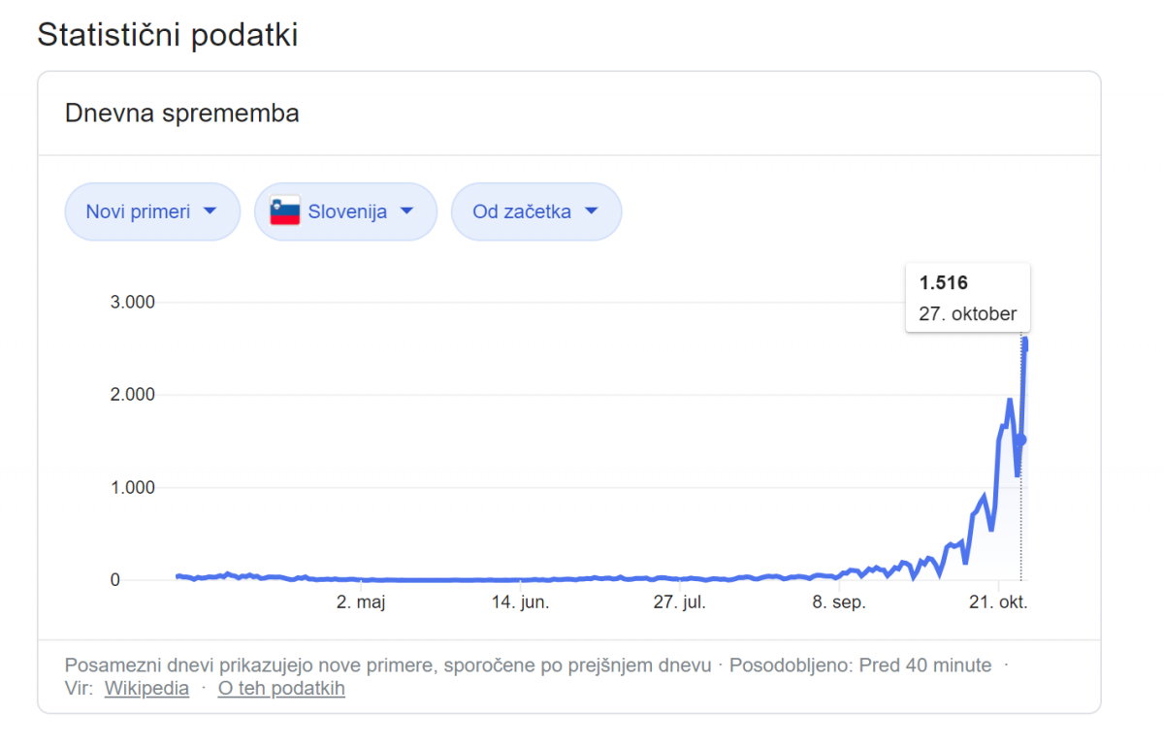Click the 8. sep. date label
Image resolution: width=1164 pixels, height=747 pixels.
(838, 602)
